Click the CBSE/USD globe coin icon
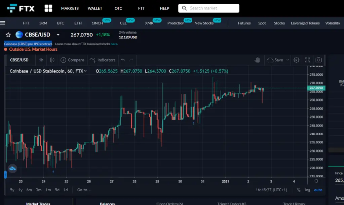Screen dimensions: 344x205 (19, 35)
